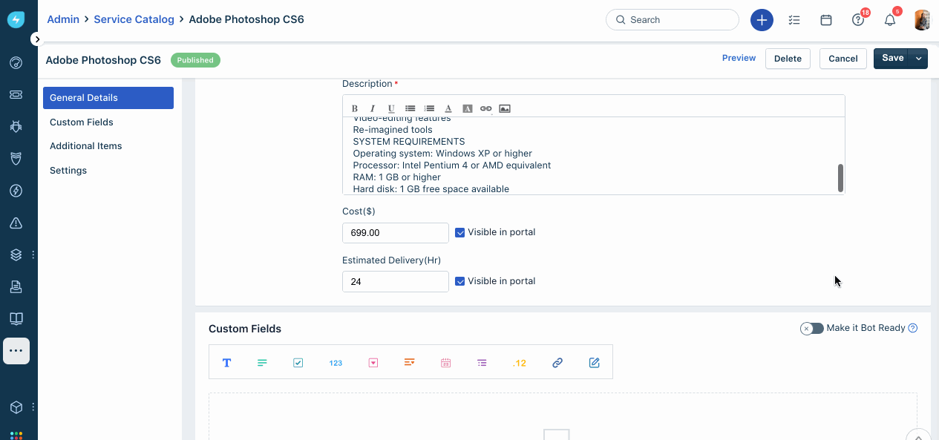Insert numbered list in Description

(429, 108)
